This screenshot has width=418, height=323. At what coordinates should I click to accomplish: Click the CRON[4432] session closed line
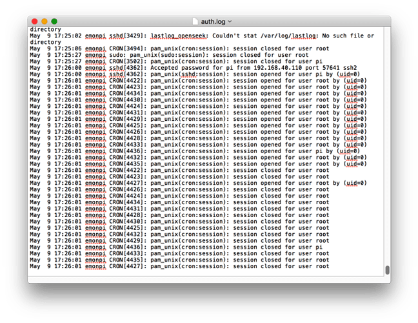179,234
